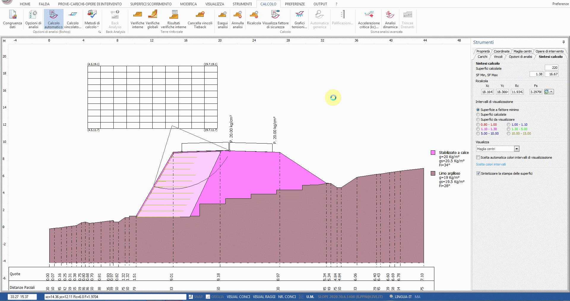Click the Congruenza dati icon

(x=12, y=19)
